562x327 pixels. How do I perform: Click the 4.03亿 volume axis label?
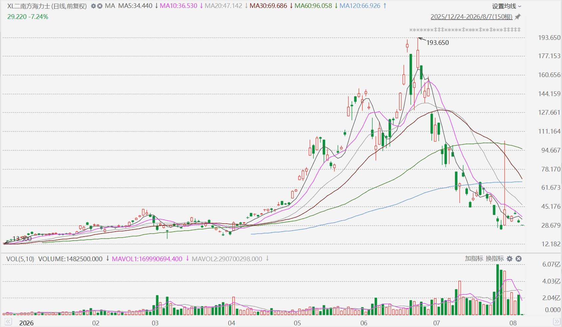551,281
